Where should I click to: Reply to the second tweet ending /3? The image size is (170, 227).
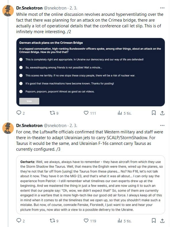(19, 220)
